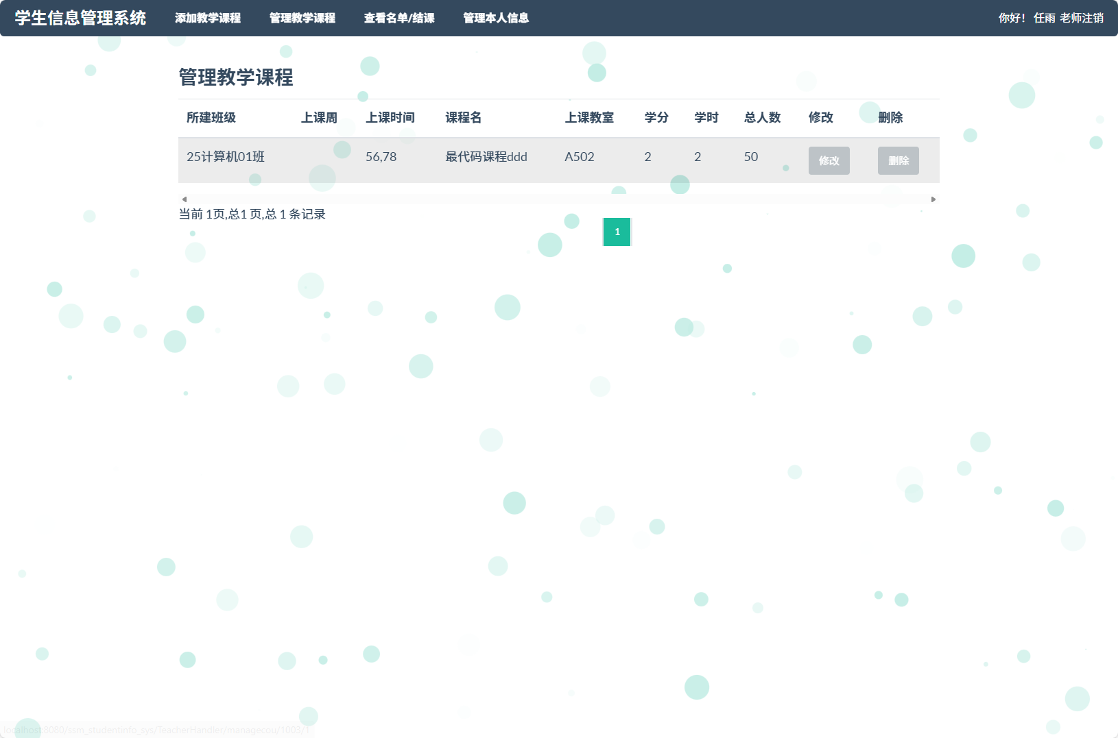Select the course row 25计算机01班

226,157
